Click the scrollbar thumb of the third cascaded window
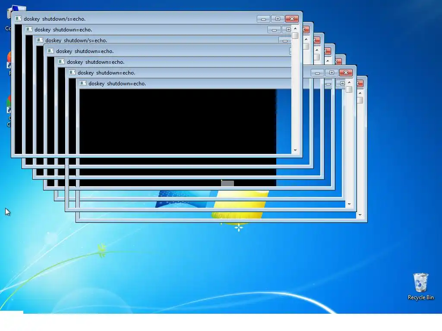Image resolution: width=442 pixels, height=331 pixels. pos(317,57)
